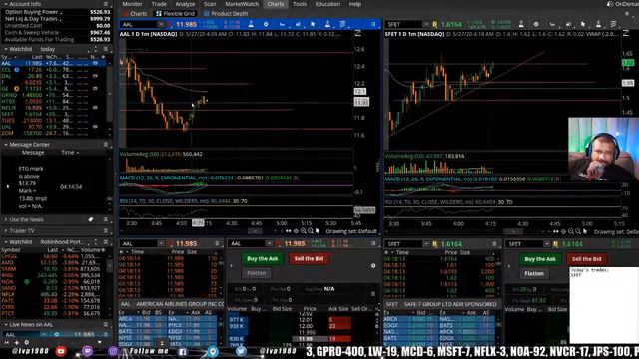Viewport: 639px width, 359px height.
Task: Click AAL chart horizontal scrollbar thumb
Action: [x=256, y=231]
